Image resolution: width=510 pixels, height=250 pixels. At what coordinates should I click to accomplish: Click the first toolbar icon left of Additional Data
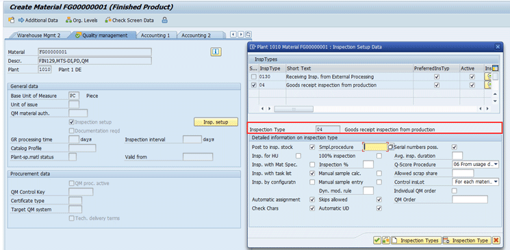[x=11, y=20]
